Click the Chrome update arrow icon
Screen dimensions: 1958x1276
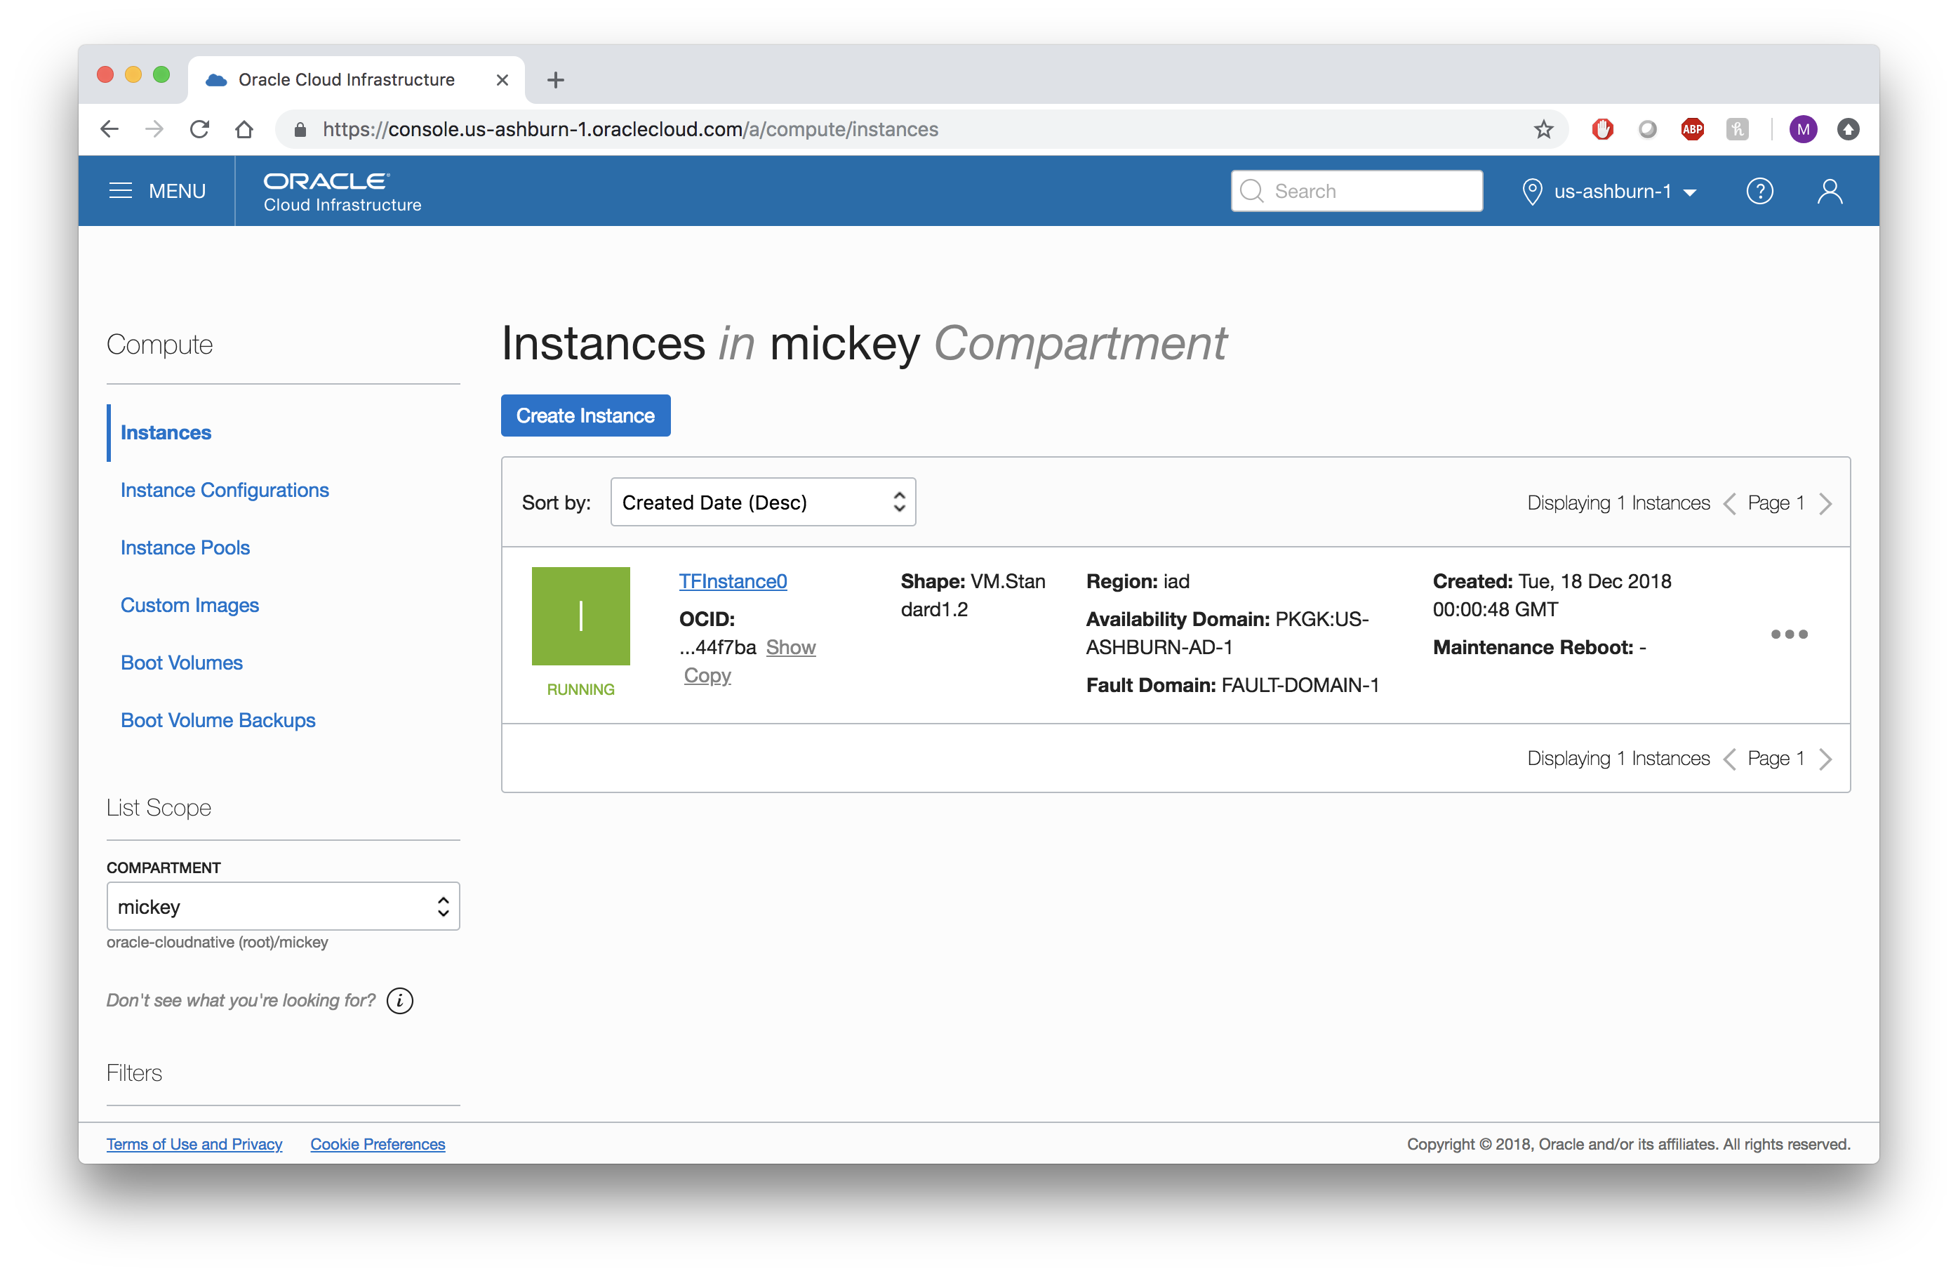click(1848, 129)
